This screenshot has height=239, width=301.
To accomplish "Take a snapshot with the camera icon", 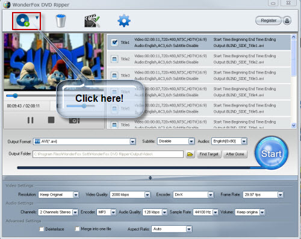I will click(x=74, y=120).
